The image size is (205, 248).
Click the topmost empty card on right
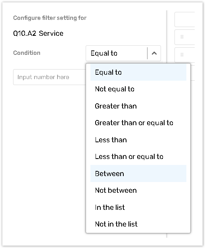coord(185,19)
